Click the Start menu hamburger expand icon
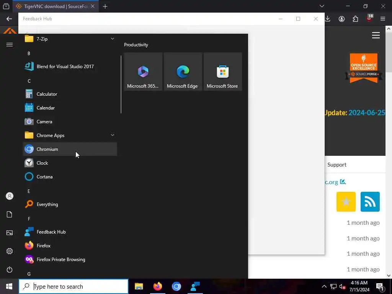Screen dimensions: 392x294 (x=10, y=45)
